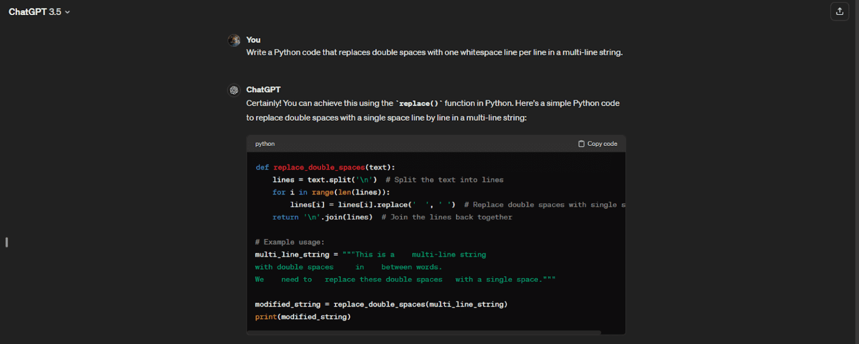Click the "ChatGPT" sender name

(x=263, y=89)
